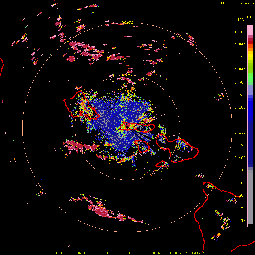Click the 0.947 legend value
This screenshot has width=255, height=255.
click(x=240, y=44)
